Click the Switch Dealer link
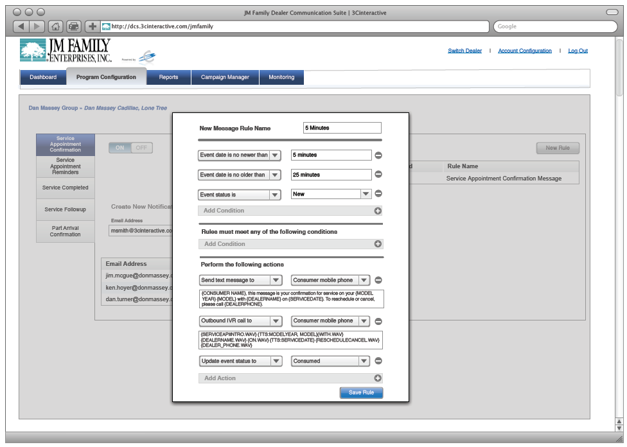This screenshot has height=447, width=627. (x=464, y=51)
